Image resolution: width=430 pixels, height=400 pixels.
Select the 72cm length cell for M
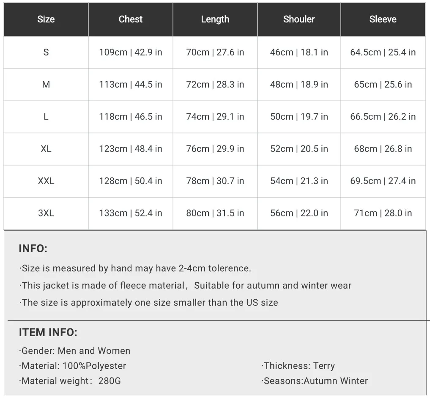[215, 85]
